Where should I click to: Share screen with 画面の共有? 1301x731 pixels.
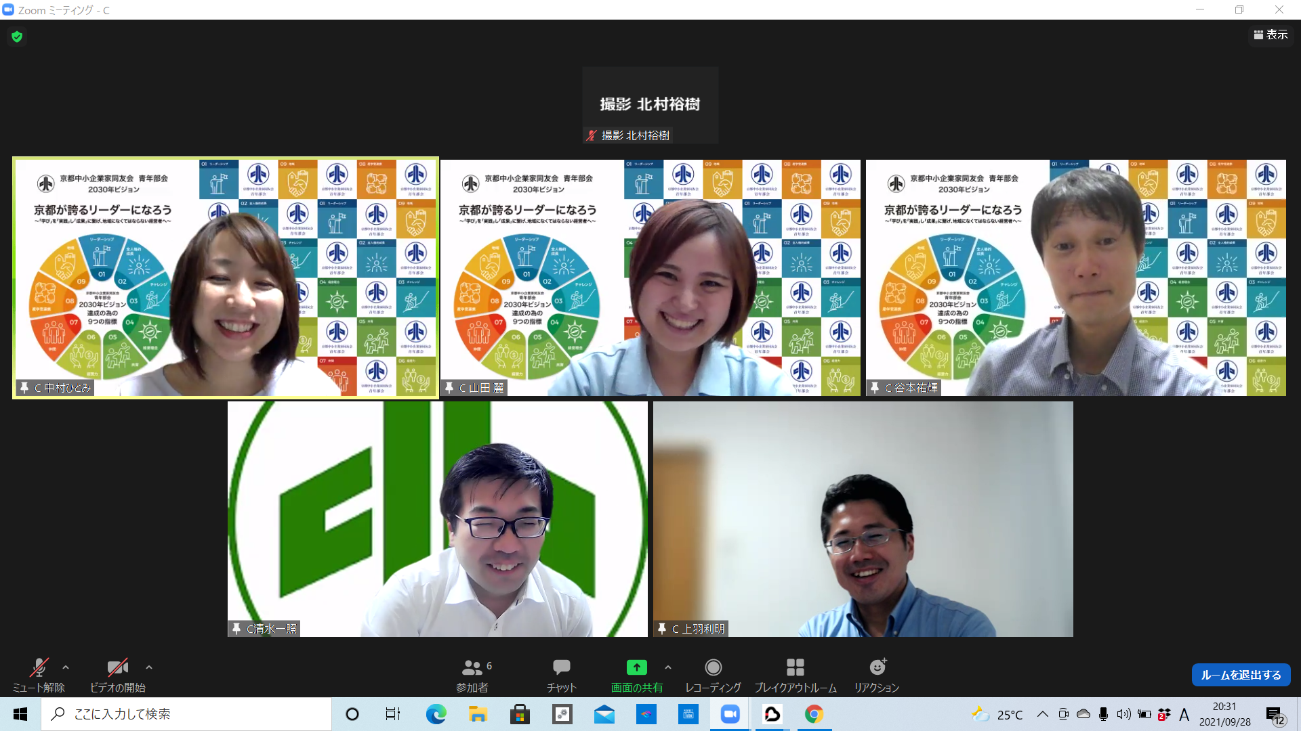click(x=636, y=675)
